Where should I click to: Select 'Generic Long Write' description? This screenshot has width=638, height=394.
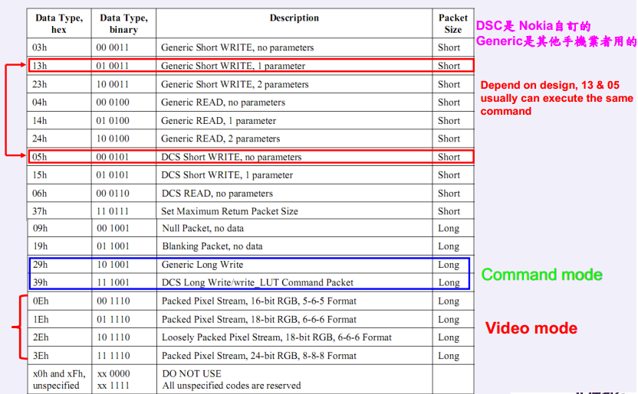(x=202, y=265)
